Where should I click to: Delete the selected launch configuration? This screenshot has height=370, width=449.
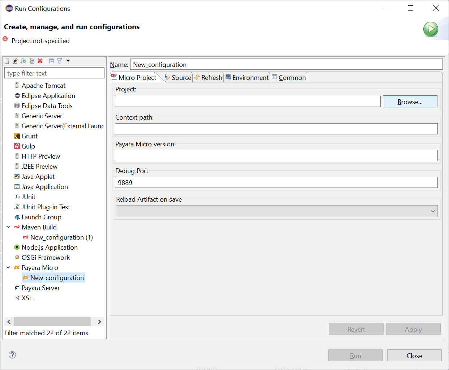coord(40,61)
